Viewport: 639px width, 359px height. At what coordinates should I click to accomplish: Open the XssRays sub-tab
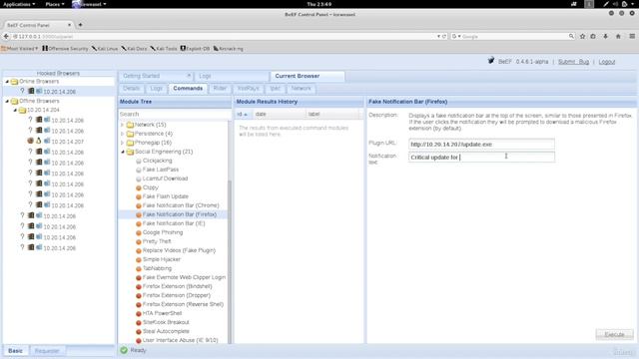tap(248, 89)
